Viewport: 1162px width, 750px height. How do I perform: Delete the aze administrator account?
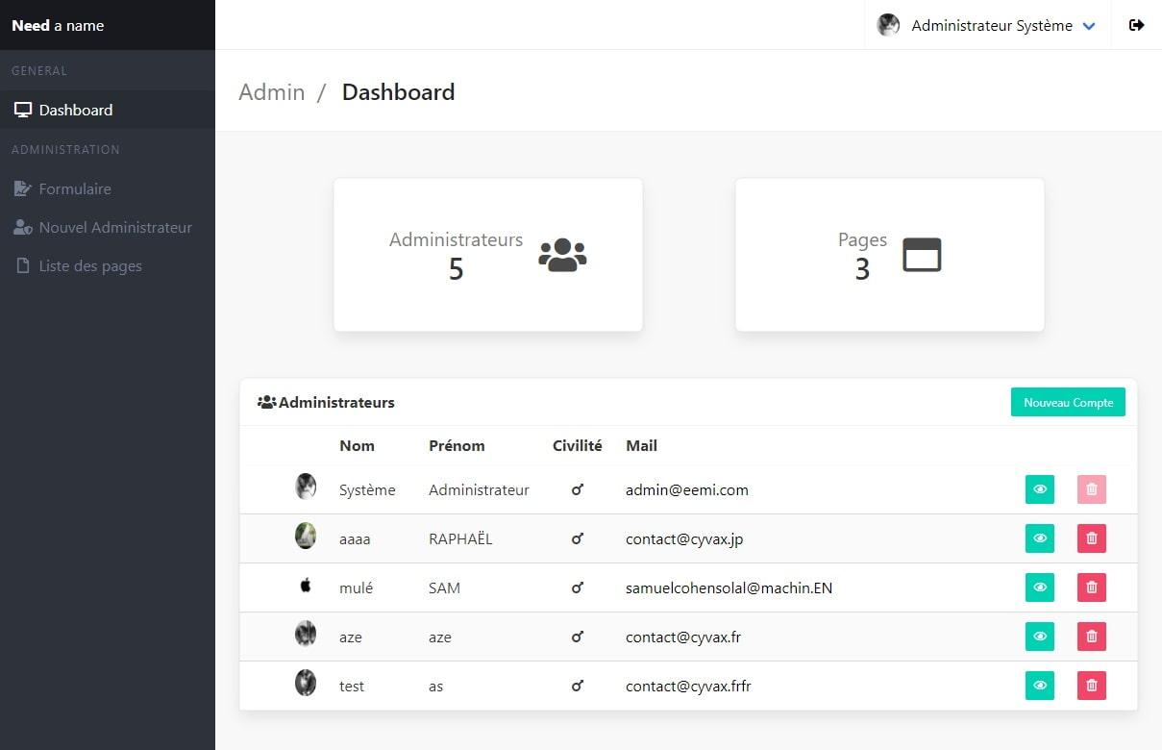pos(1091,637)
